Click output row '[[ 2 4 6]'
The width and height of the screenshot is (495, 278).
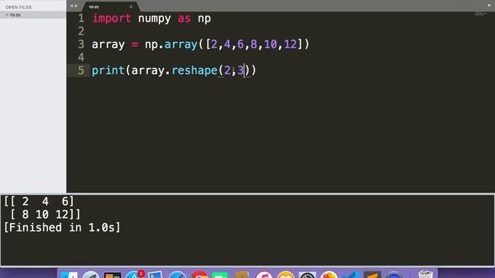pyautogui.click(x=39, y=202)
